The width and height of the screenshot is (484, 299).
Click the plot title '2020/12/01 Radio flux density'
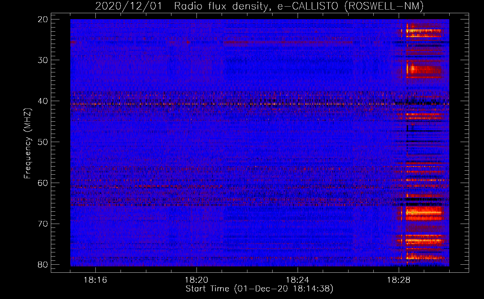click(259, 6)
